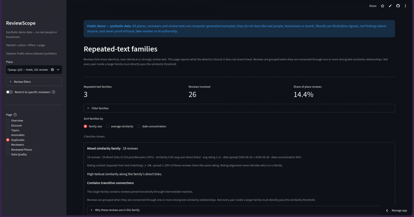Click the Share button

pyautogui.click(x=373, y=6)
